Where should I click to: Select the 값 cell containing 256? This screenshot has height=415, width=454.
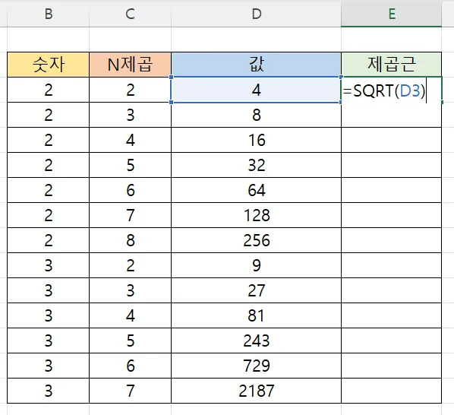(257, 240)
